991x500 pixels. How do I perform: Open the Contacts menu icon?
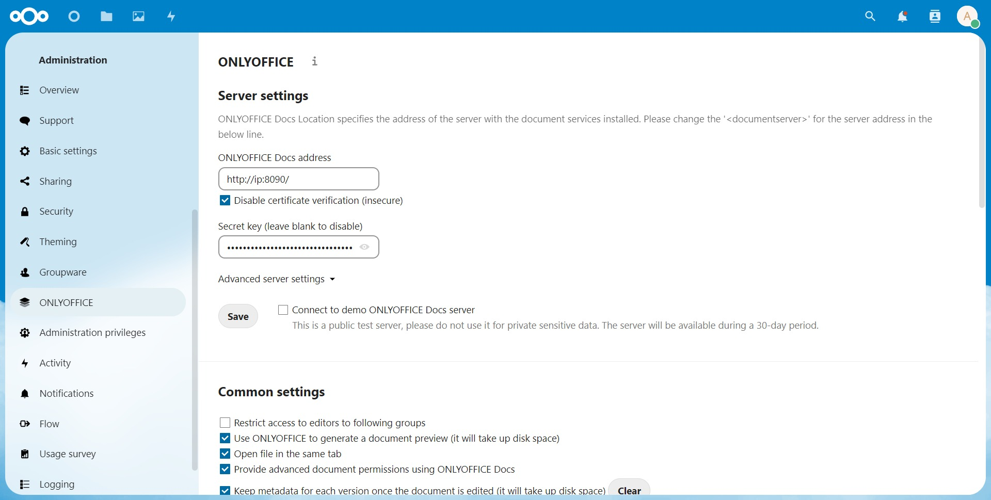935,17
